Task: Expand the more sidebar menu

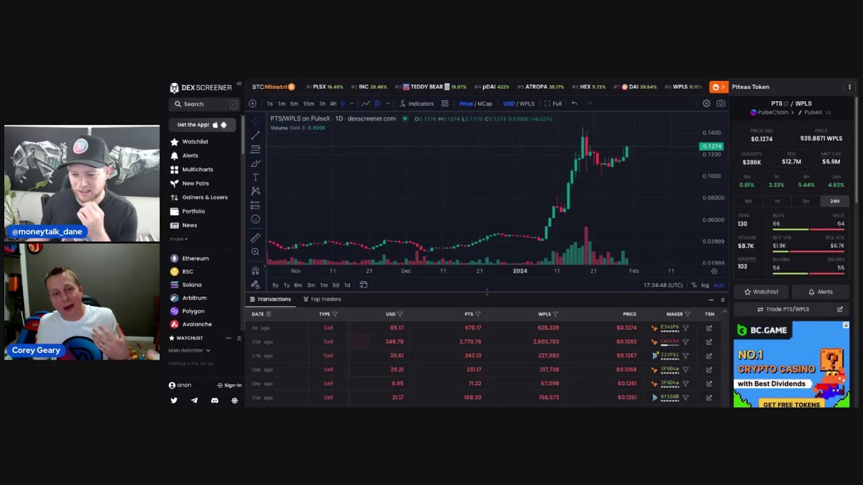Action: coord(179,239)
